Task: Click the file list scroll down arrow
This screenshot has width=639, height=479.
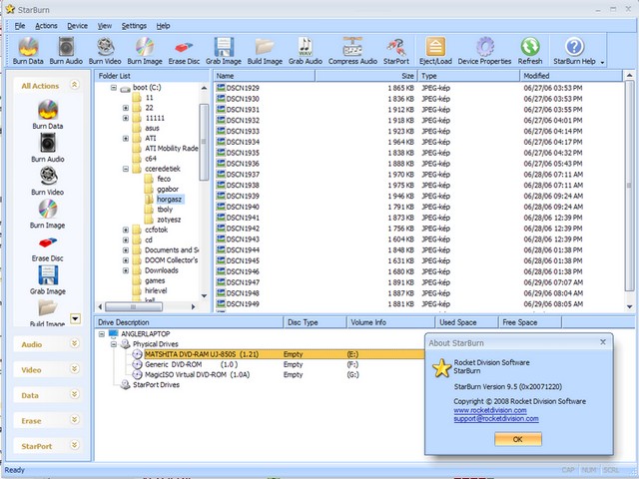Action: pyautogui.click(x=630, y=306)
